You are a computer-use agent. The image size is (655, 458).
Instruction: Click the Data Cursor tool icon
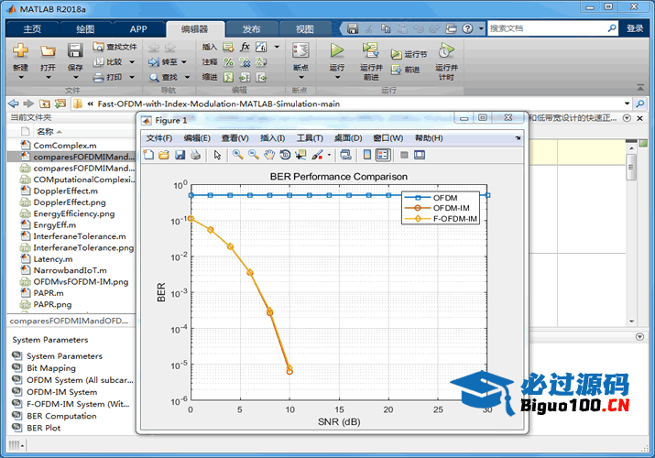click(x=300, y=155)
